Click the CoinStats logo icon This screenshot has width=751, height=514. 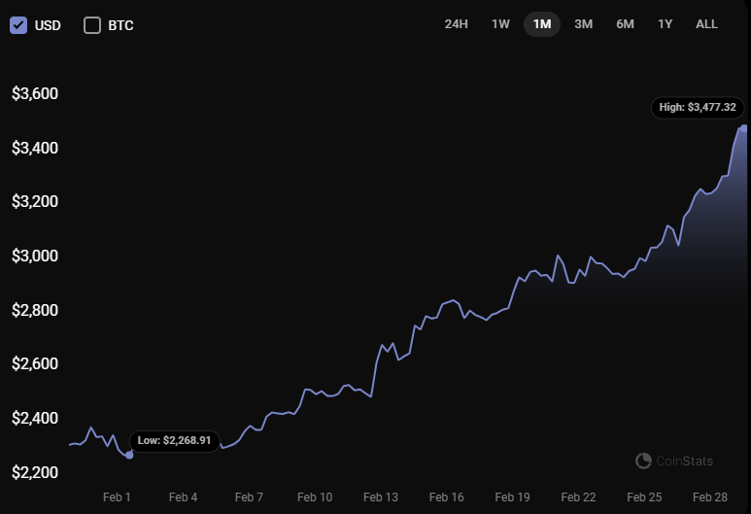pos(643,461)
